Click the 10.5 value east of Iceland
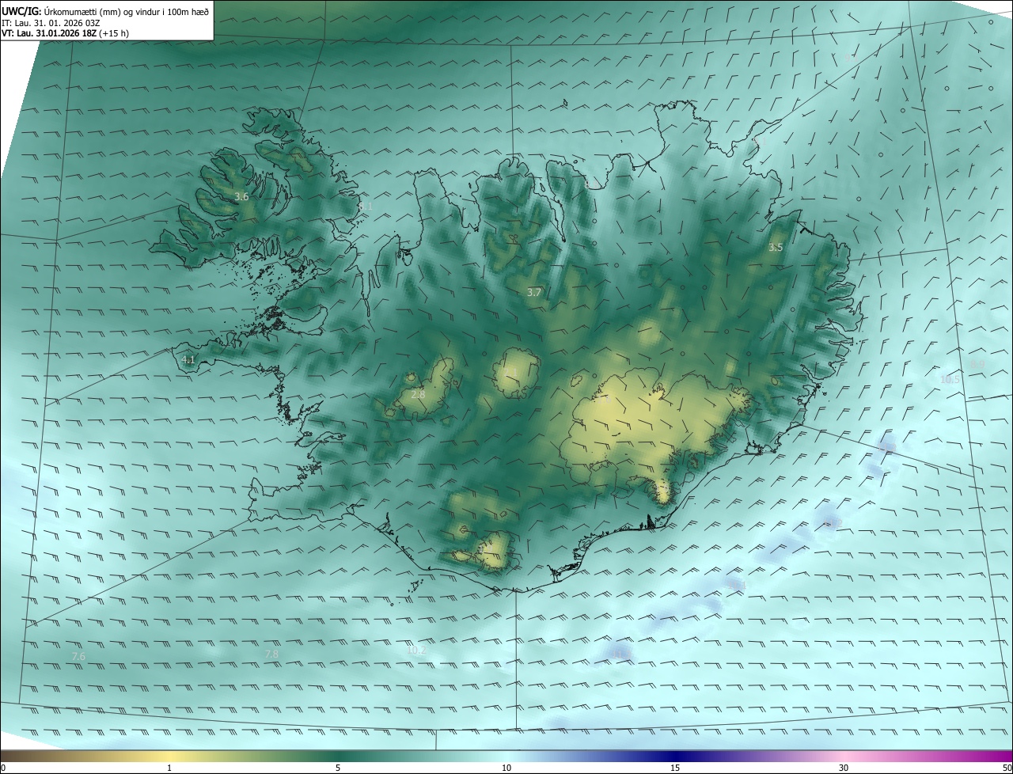The height and width of the screenshot is (774, 1013). click(950, 380)
